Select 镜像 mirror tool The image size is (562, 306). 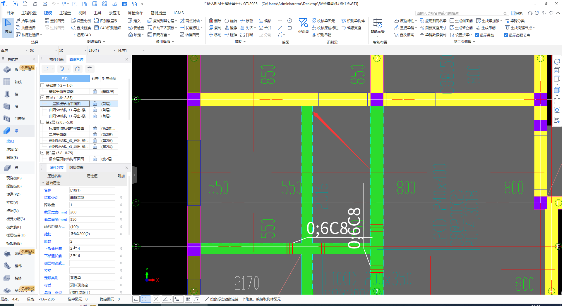click(231, 28)
